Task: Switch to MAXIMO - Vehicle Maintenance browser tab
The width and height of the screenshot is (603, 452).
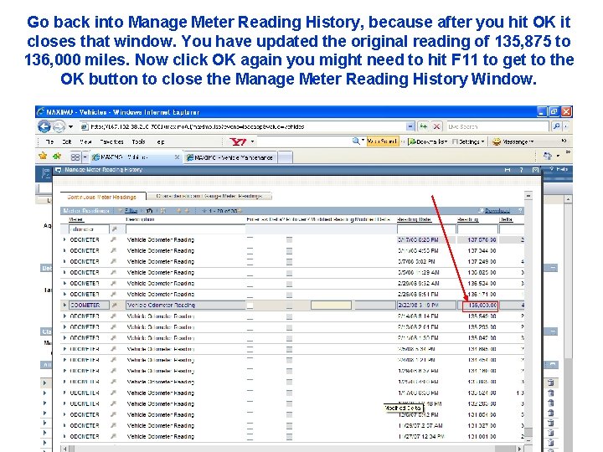Action: pyautogui.click(x=230, y=157)
